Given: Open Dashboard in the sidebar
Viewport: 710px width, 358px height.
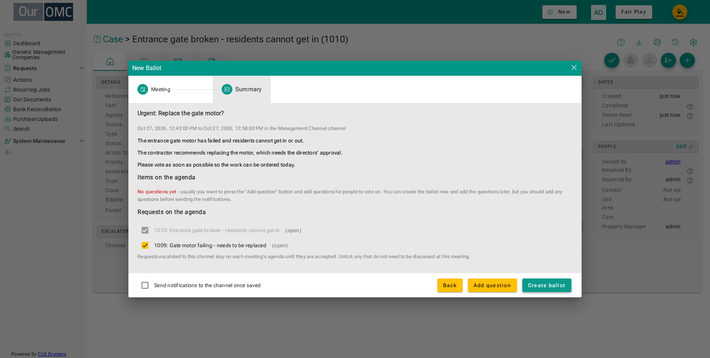Looking at the screenshot, I should click(x=26, y=43).
